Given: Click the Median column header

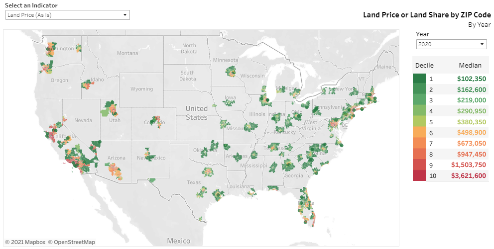Looking at the screenshot, I should click(470, 66).
